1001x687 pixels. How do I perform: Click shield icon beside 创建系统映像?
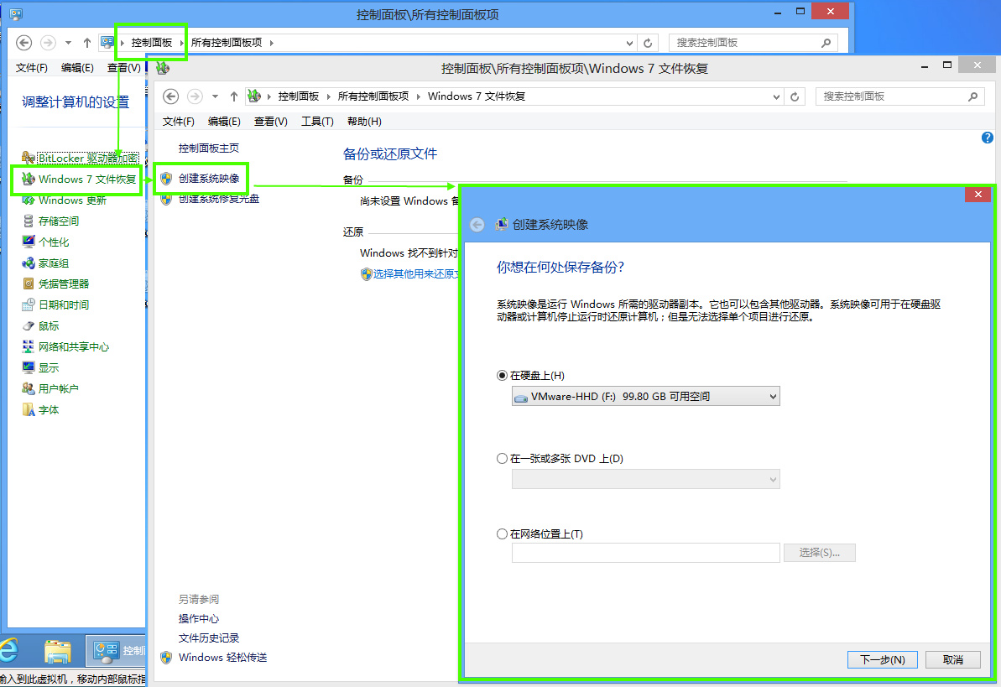point(166,179)
